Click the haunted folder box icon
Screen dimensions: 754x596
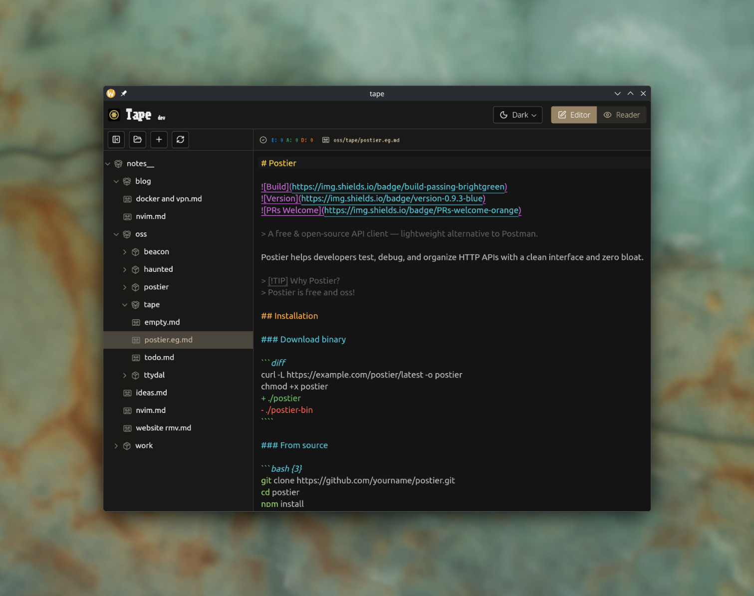135,269
